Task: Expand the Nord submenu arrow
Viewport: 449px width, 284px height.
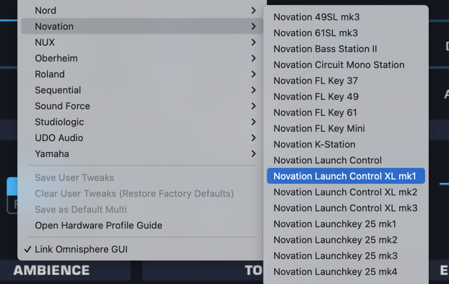Action: coord(254,10)
